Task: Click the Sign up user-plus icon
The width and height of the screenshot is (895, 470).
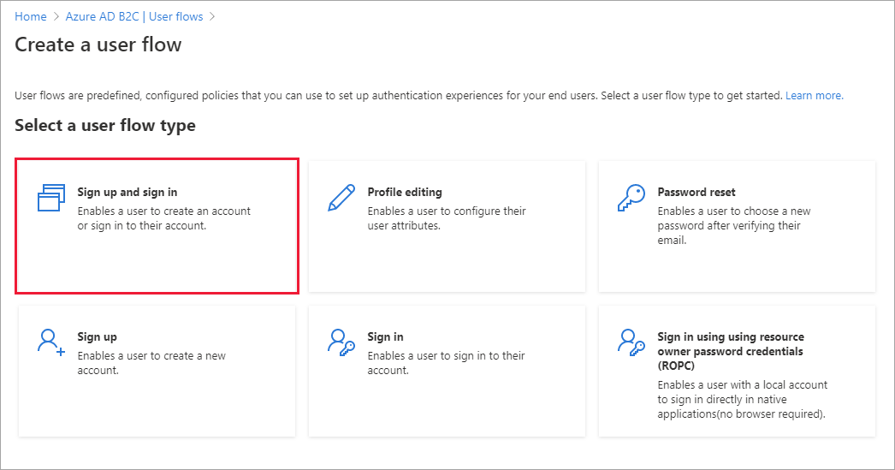Action: tap(51, 342)
